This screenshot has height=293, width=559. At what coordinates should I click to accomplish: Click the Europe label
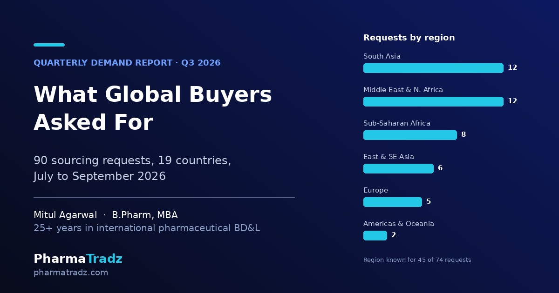(x=375, y=190)
